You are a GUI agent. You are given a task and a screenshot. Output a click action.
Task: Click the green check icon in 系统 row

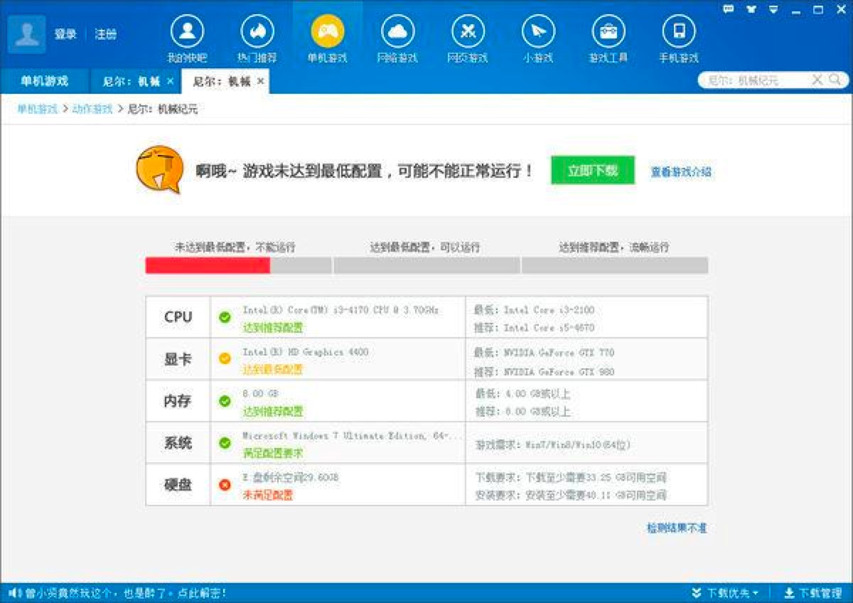tap(225, 443)
